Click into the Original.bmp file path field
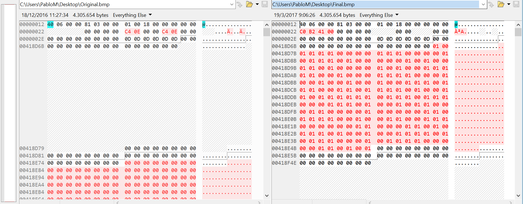The width and height of the screenshot is (523, 204). pyautogui.click(x=124, y=4)
